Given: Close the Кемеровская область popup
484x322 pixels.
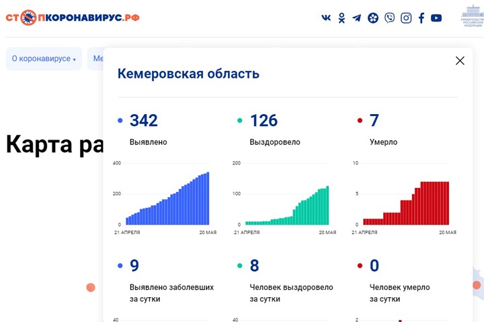Looking at the screenshot, I should tap(460, 61).
